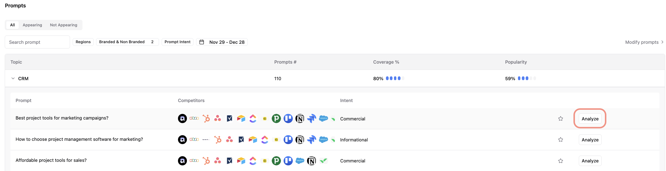Analyze the marketing campaigns prompt
666x171 pixels.
pyautogui.click(x=590, y=119)
